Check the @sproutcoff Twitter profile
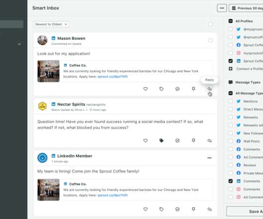This screenshot has width=263, height=219. [231, 37]
